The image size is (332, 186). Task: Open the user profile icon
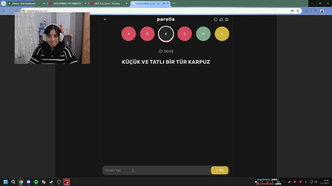coord(227,19)
